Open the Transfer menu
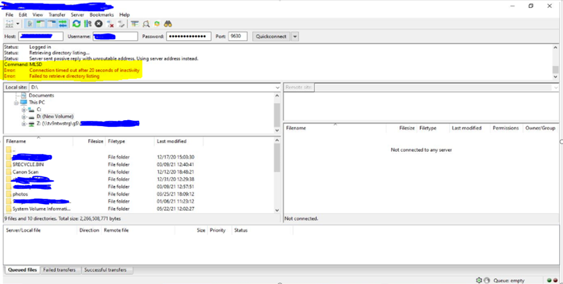This screenshot has width=563, height=284. click(57, 15)
